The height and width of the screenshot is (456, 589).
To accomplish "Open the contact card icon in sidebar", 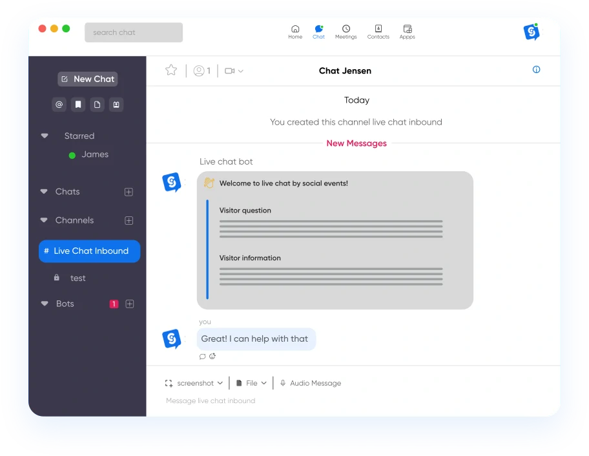I will coord(116,105).
